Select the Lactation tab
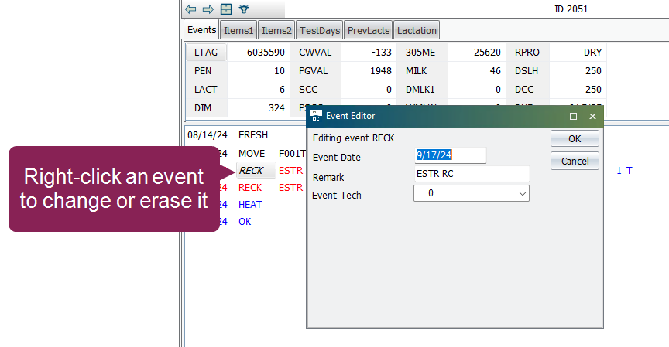 coord(417,30)
